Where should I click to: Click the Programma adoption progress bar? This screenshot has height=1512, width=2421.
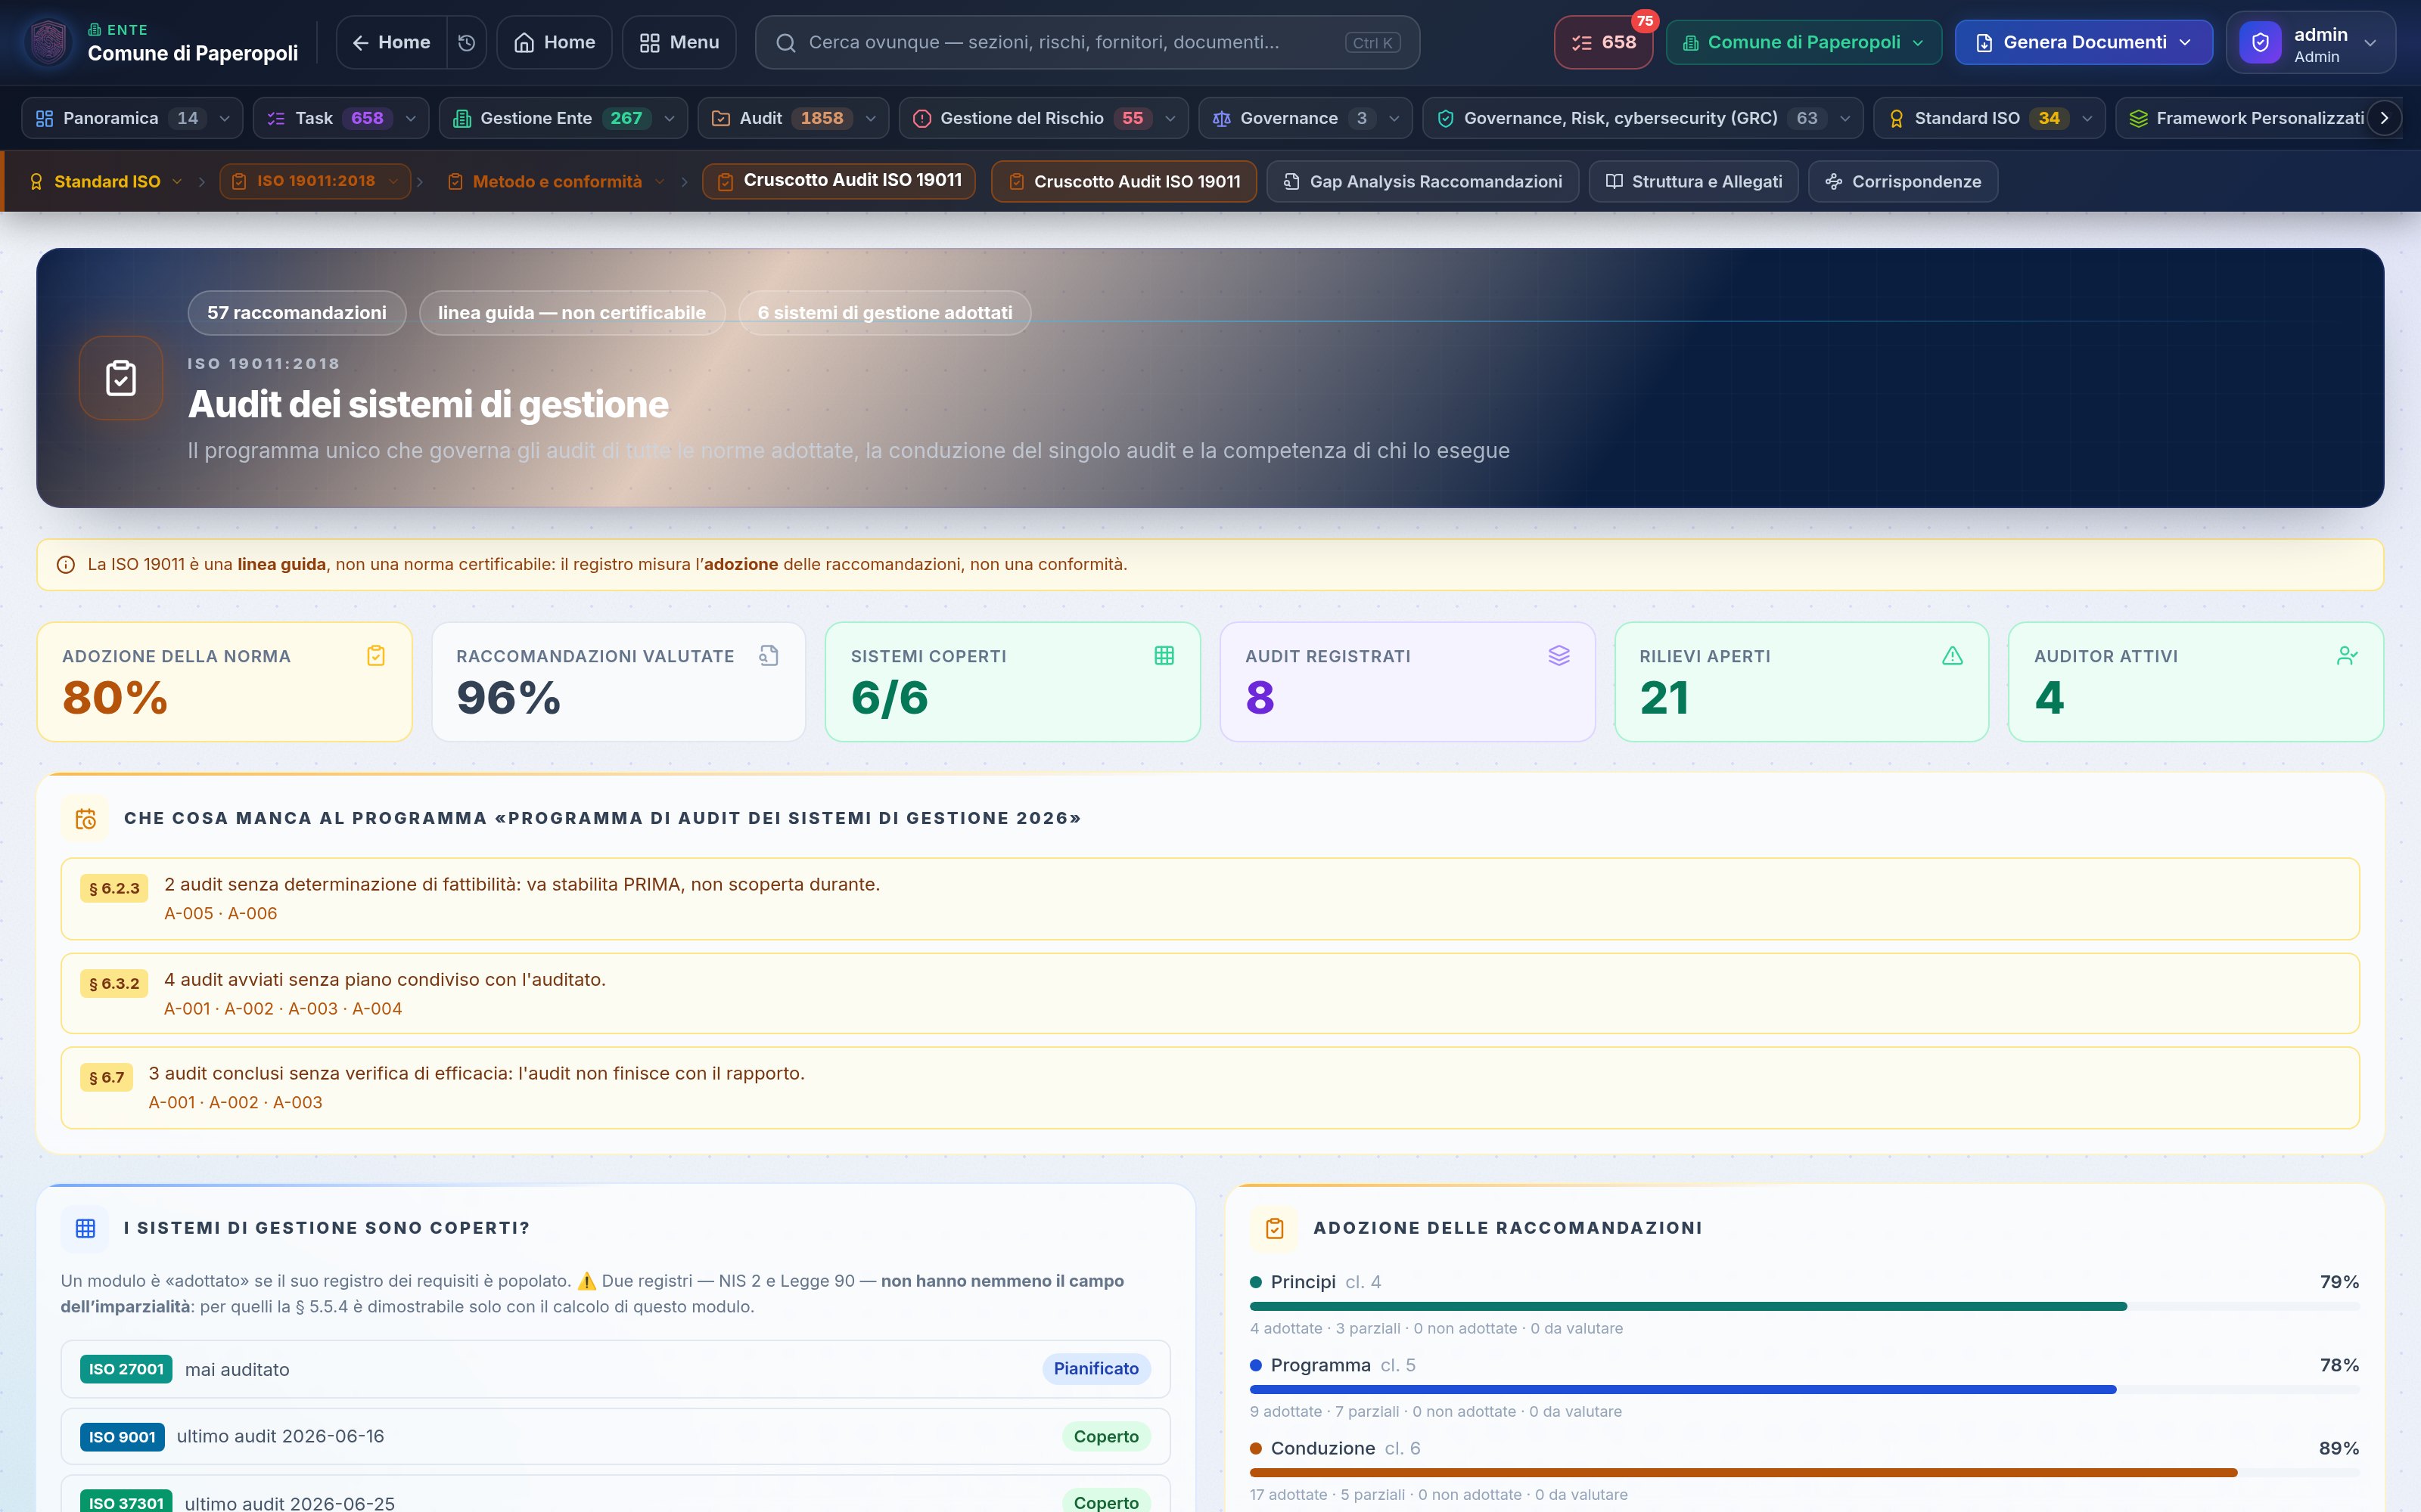(1804, 1390)
